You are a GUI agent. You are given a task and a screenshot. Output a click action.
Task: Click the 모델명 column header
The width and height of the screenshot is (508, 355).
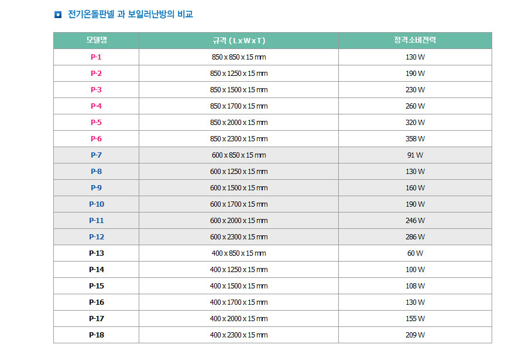96,40
